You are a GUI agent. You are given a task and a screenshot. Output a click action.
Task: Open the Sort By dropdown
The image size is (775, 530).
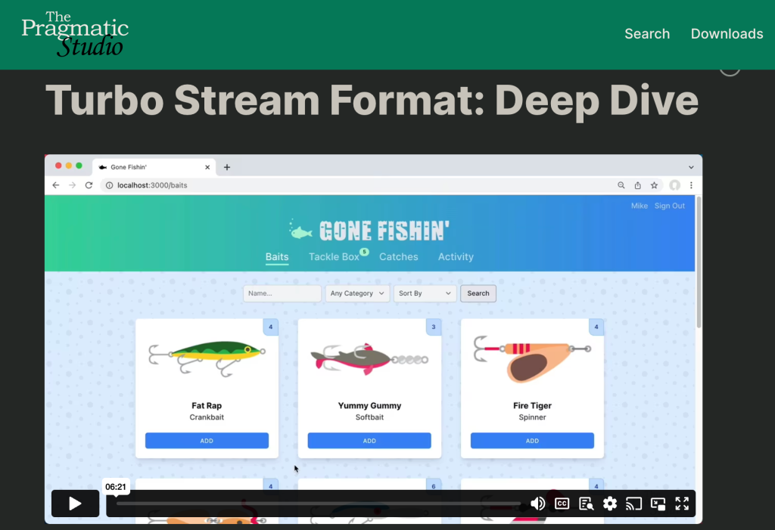pyautogui.click(x=425, y=293)
